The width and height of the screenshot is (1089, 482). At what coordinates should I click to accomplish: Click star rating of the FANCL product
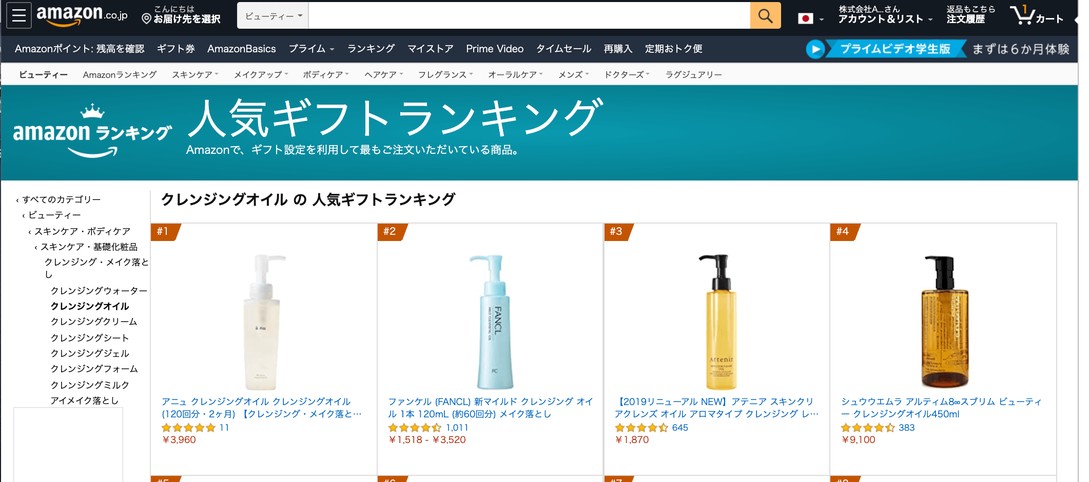coord(414,428)
